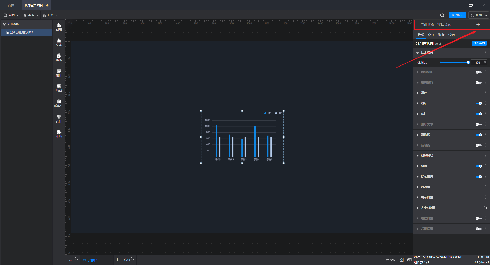The width and height of the screenshot is (490, 265).
Task: Click the search magnifier icon
Action: click(442, 15)
